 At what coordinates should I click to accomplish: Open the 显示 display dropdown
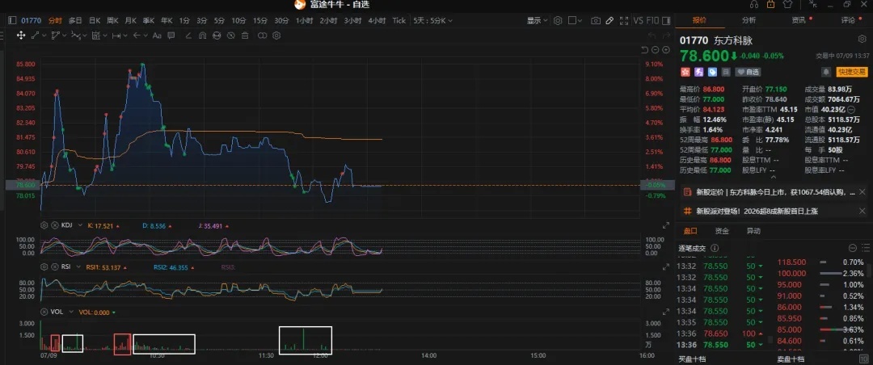(x=538, y=20)
